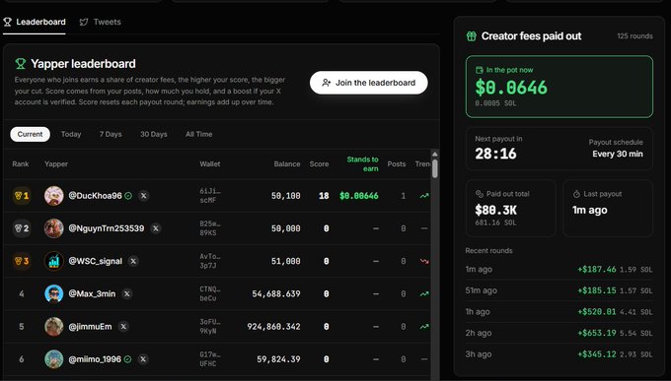This screenshot has height=381, width=671.
Task: Open the Tweets tab
Action: [x=100, y=22]
